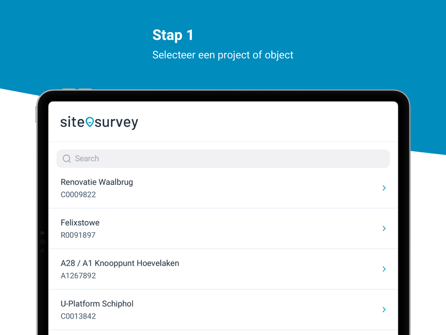
Task: Click project code A1267892
Action: 78,276
